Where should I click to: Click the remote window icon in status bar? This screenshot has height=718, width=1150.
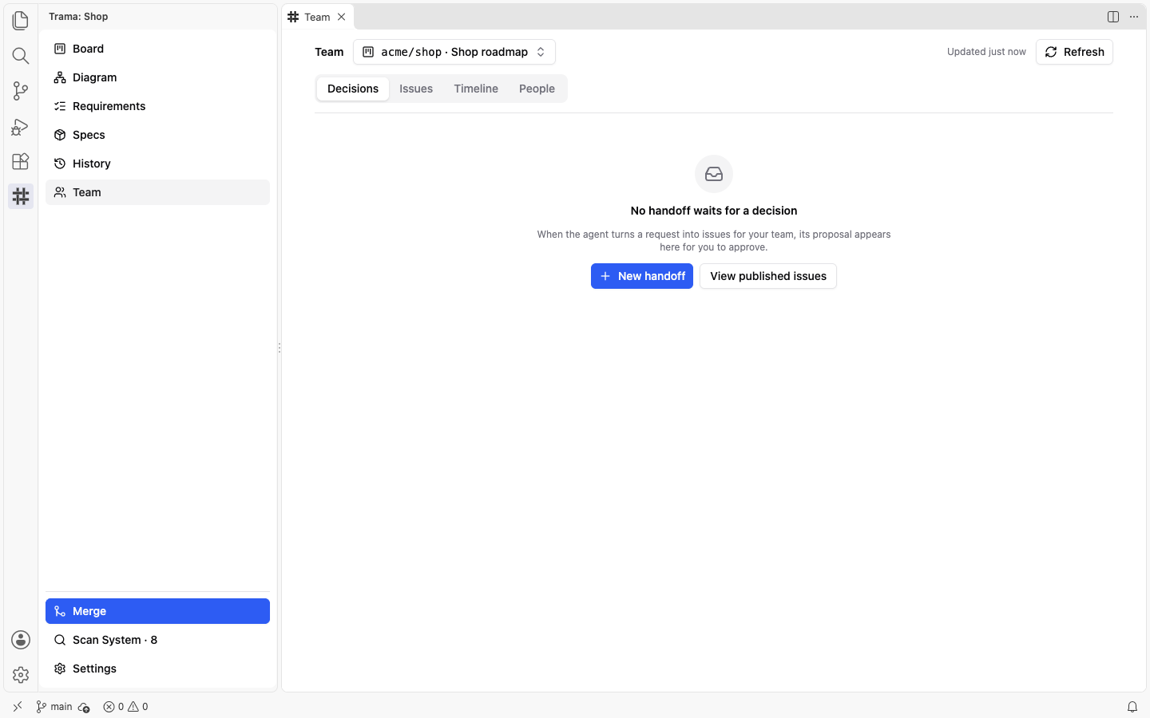pos(18,707)
